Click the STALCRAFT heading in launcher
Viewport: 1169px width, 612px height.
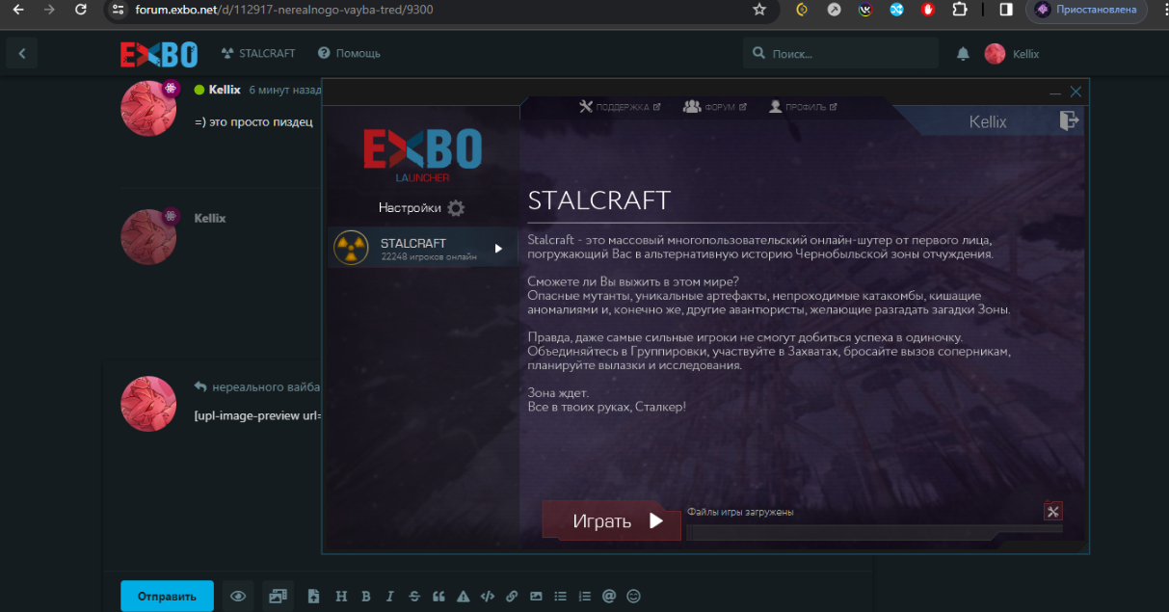[599, 200]
